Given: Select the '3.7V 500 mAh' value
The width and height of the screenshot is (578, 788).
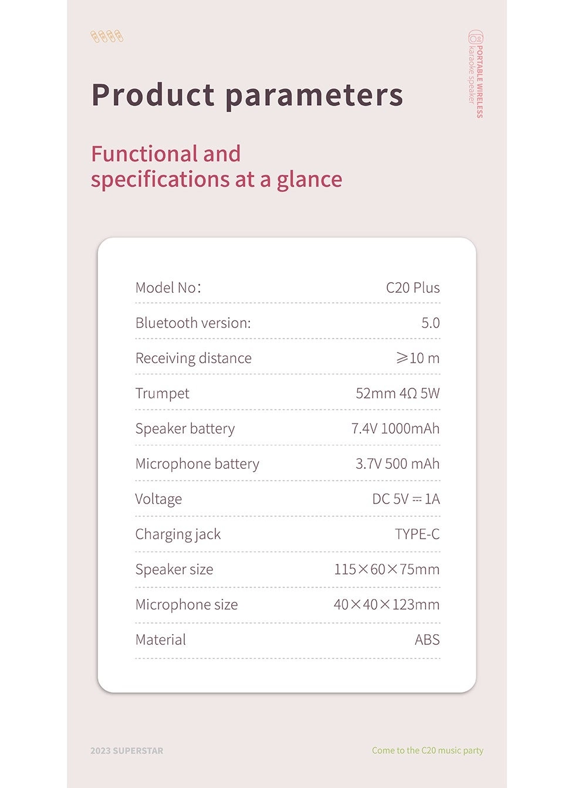Looking at the screenshot, I should click(x=397, y=464).
